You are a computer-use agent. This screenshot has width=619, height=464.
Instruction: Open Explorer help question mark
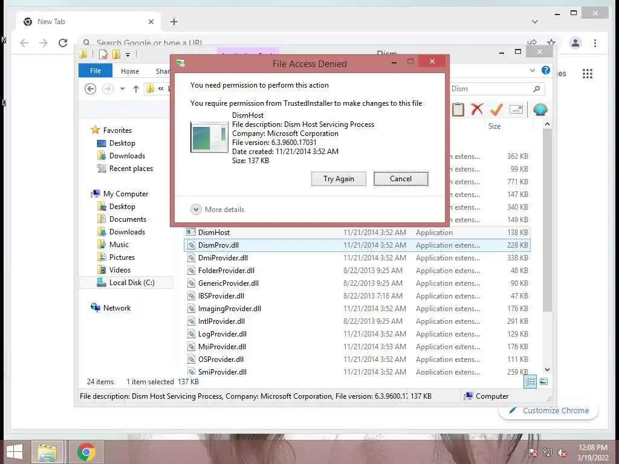[x=546, y=70]
